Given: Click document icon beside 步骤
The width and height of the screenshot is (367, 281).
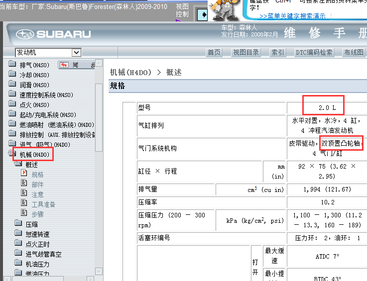Looking at the screenshot, I should click(24, 212).
